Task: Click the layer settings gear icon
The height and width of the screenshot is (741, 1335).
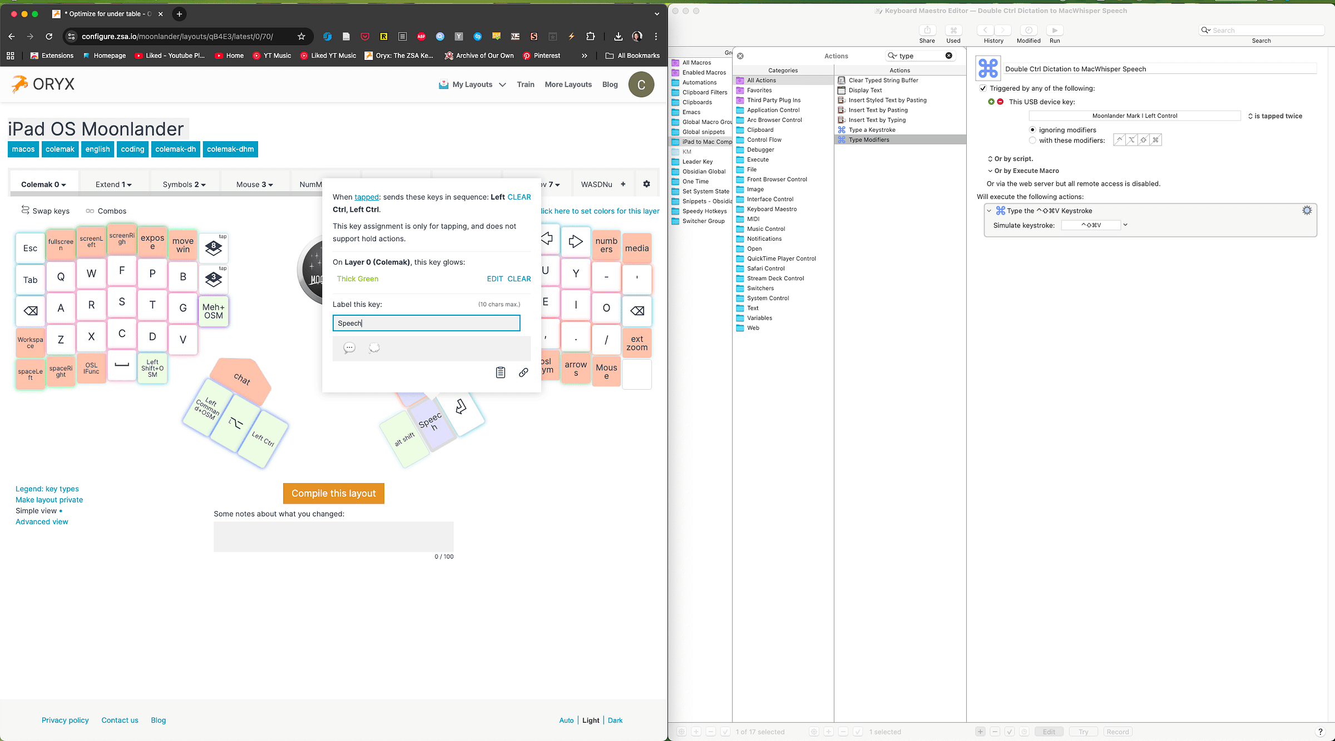Action: click(646, 184)
